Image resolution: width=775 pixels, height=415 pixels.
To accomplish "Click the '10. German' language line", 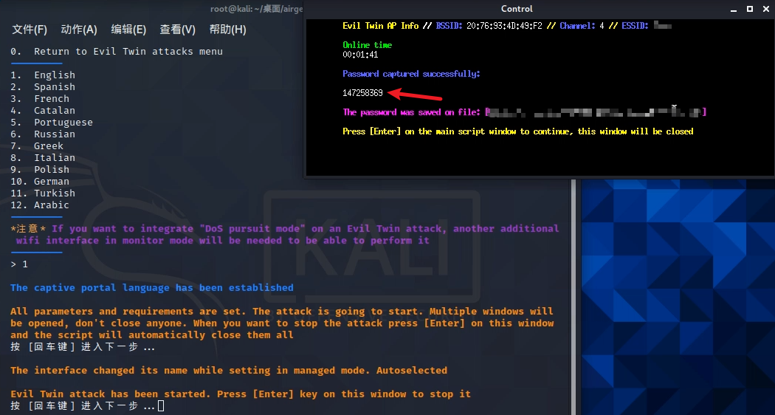I will [x=40, y=182].
